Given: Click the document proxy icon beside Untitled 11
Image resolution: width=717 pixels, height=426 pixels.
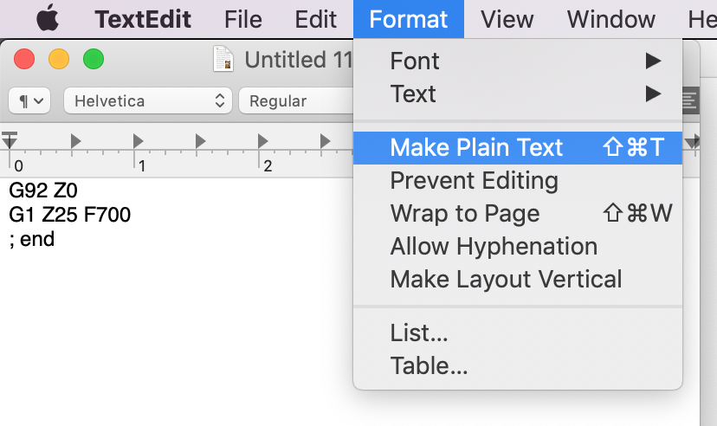Looking at the screenshot, I should point(223,59).
